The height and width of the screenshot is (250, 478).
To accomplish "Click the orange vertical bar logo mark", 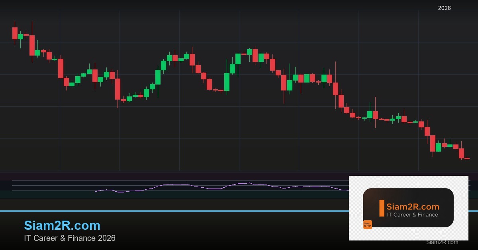I will pyautogui.click(x=382, y=208).
